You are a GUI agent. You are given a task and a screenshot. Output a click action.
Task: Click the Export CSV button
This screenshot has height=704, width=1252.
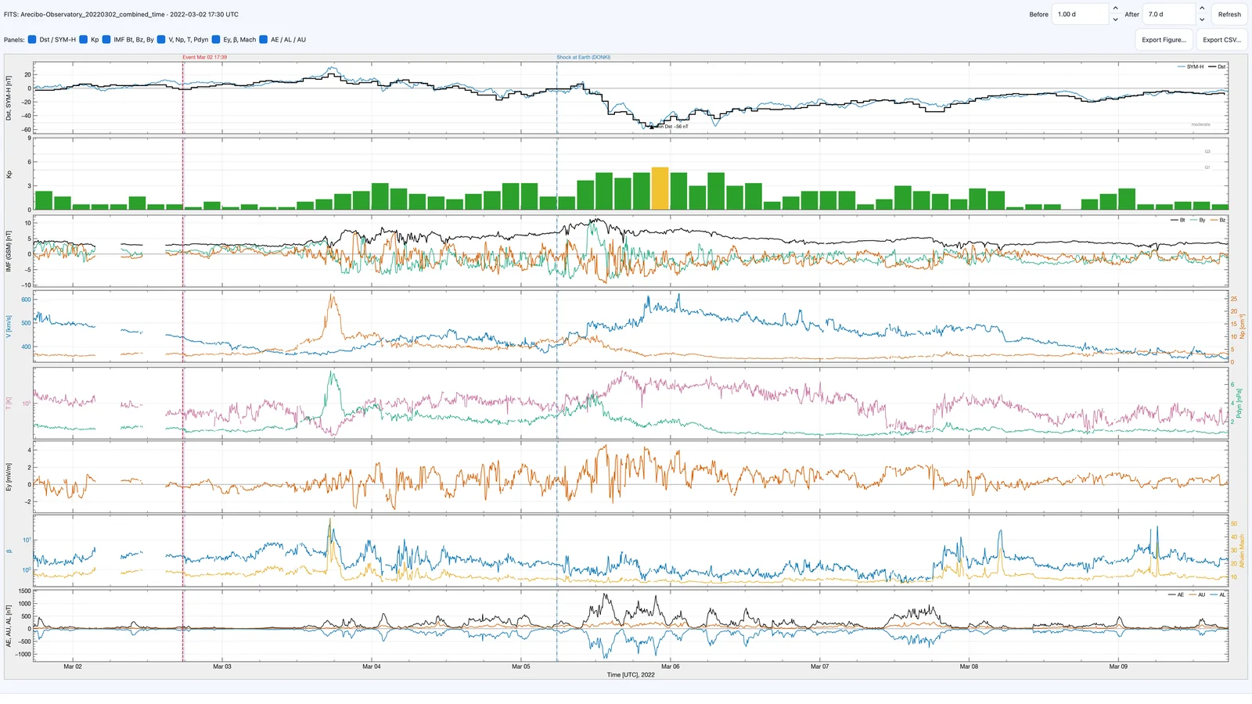pos(1221,39)
